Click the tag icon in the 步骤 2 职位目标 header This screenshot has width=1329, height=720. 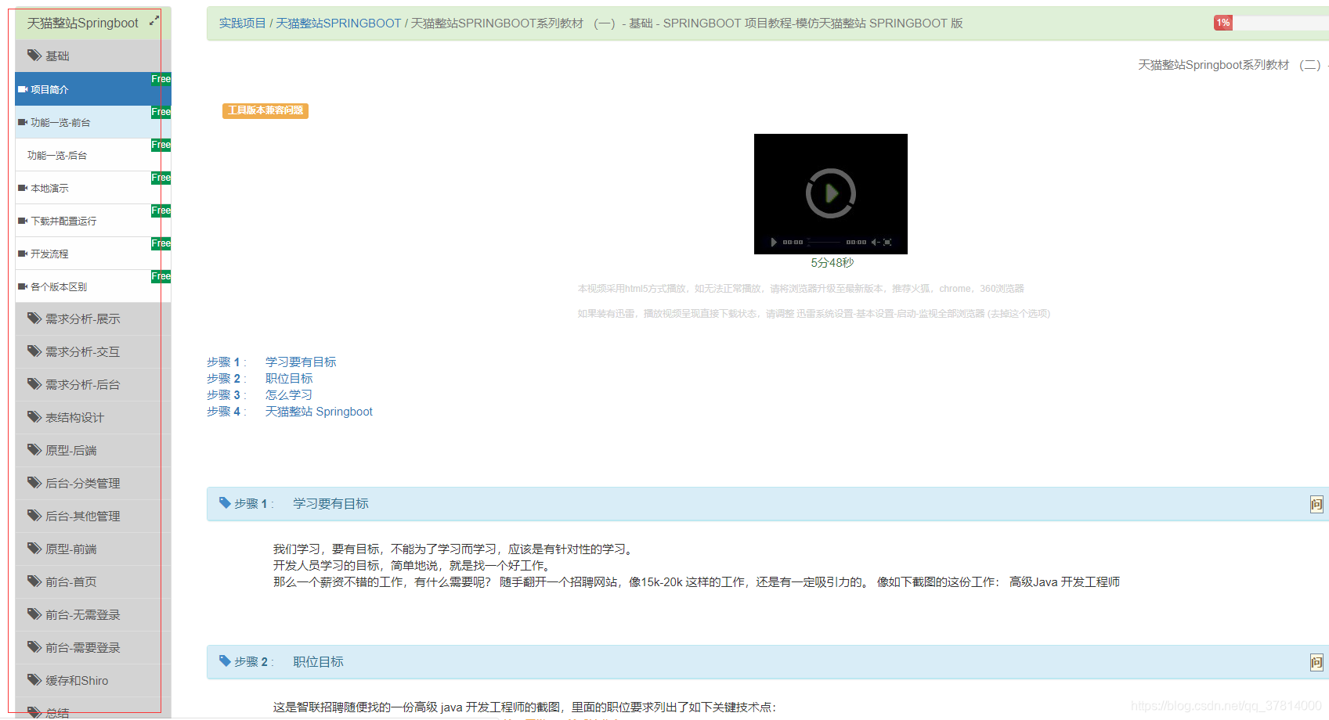tap(225, 661)
